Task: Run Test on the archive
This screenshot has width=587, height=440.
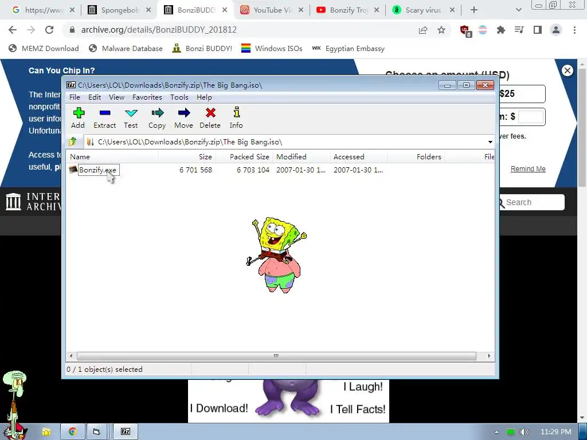Action: (x=131, y=118)
